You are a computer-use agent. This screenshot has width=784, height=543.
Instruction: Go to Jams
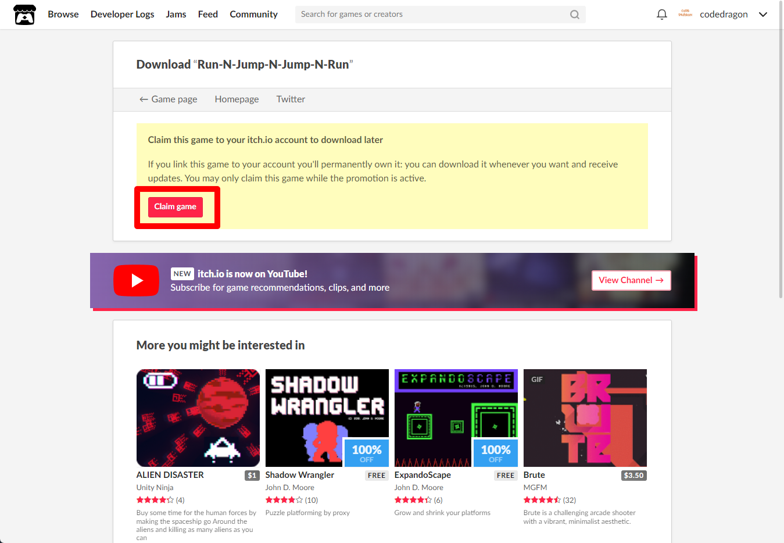[176, 15]
